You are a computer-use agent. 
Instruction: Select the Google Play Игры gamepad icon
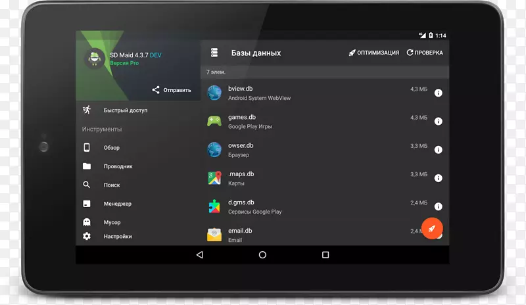[214, 122]
